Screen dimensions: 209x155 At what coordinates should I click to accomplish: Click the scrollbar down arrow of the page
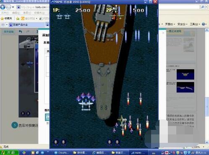point(207,142)
